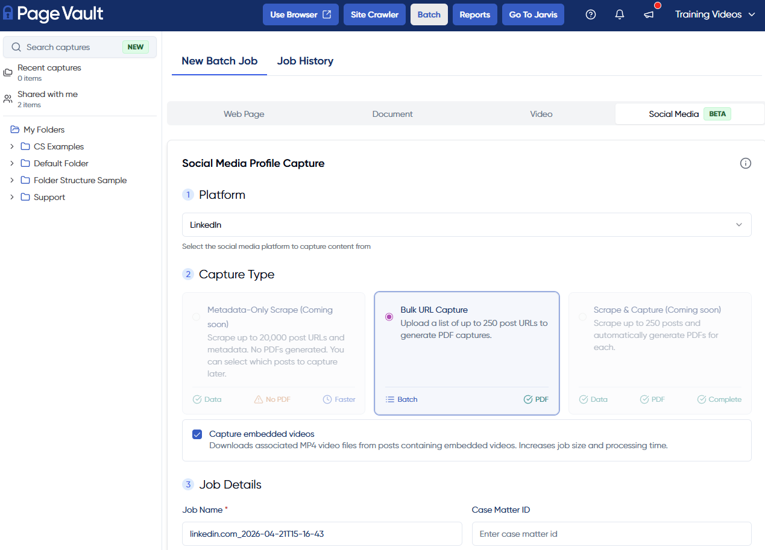765x550 pixels.
Task: Click the Folder Structure Sample folder icon
Action: (25, 180)
